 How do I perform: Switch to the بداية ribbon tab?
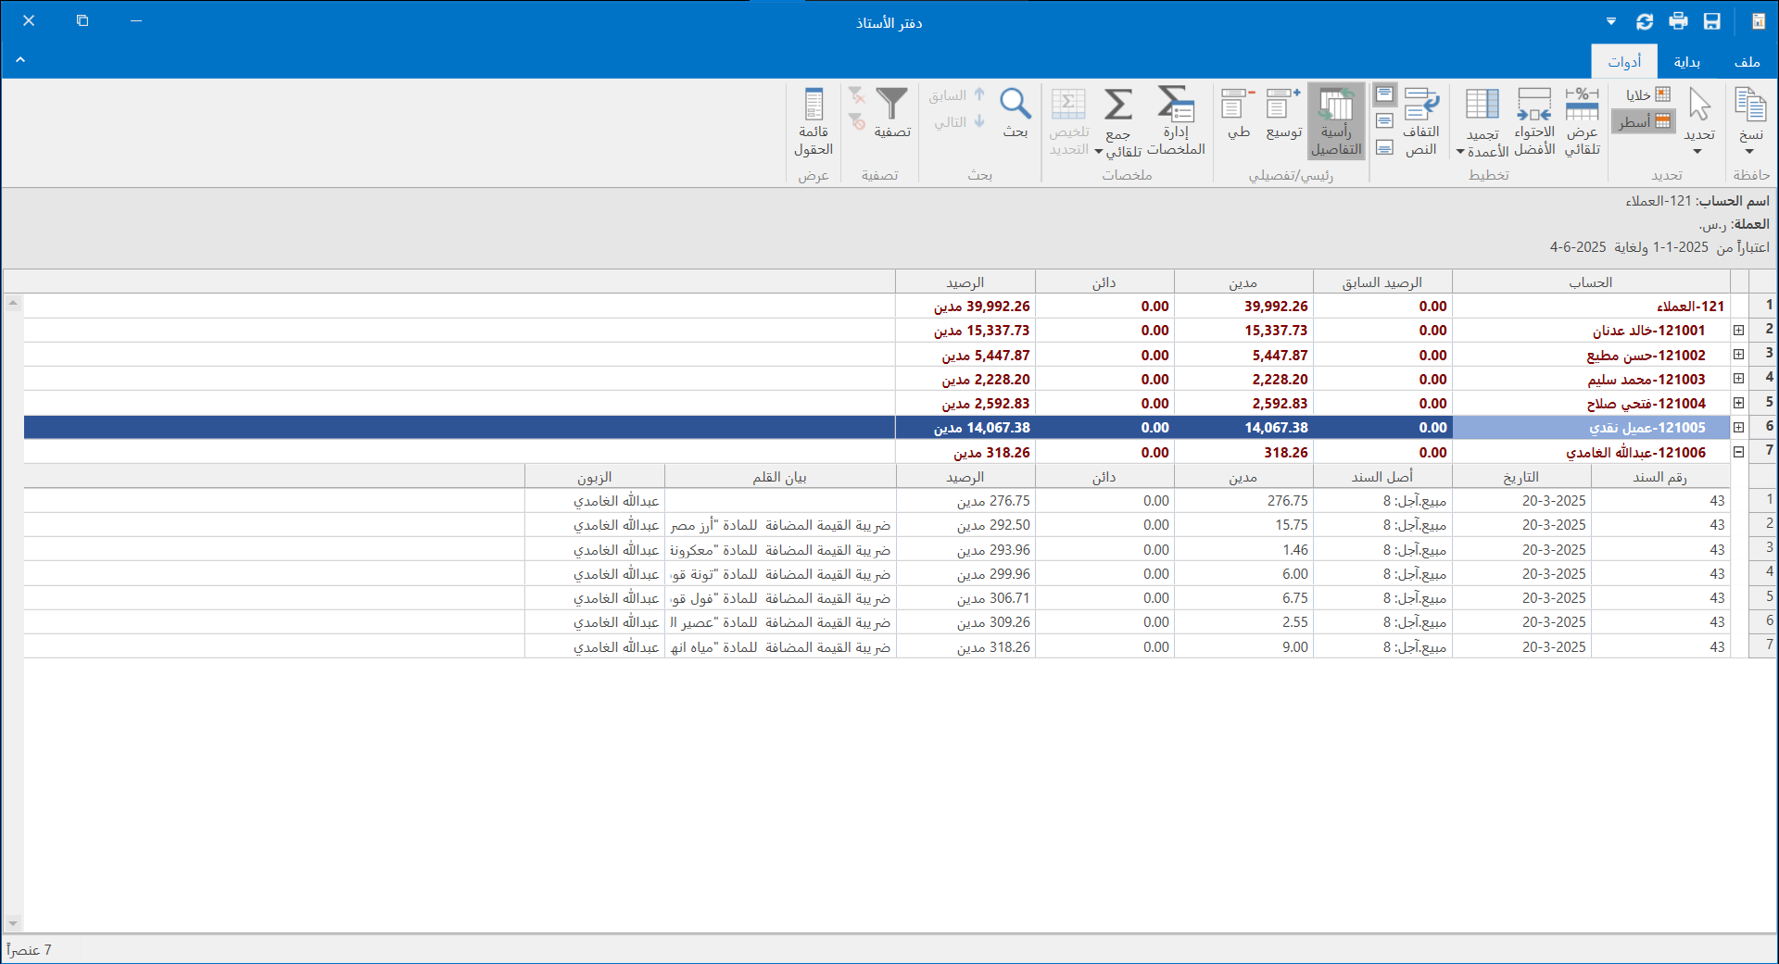point(1686,62)
